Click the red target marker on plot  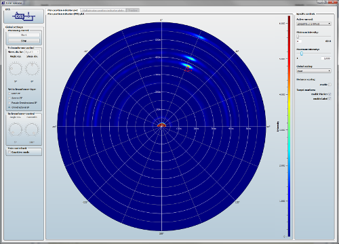coord(188,68)
